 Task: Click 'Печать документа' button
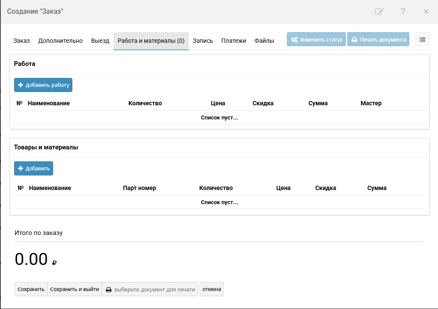tap(378, 39)
